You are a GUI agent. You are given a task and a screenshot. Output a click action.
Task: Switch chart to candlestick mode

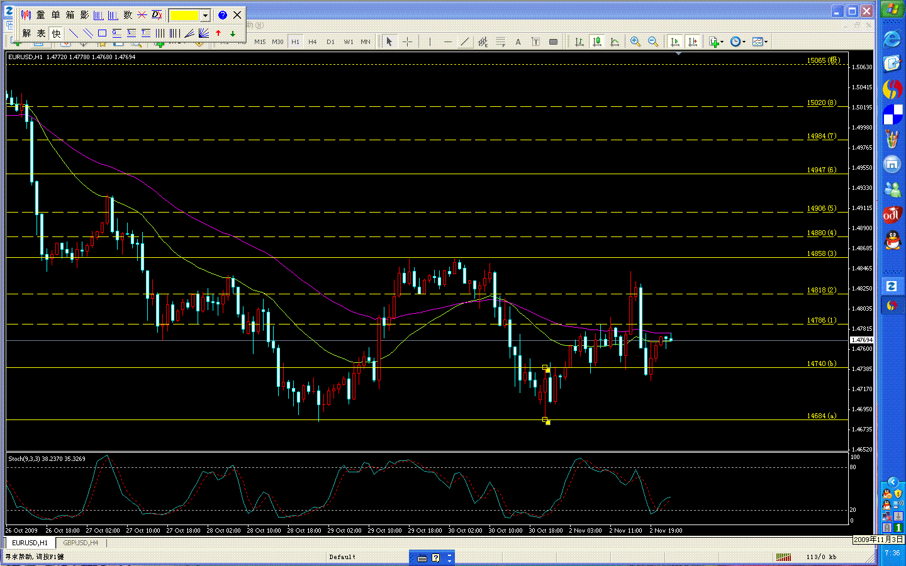tap(597, 42)
